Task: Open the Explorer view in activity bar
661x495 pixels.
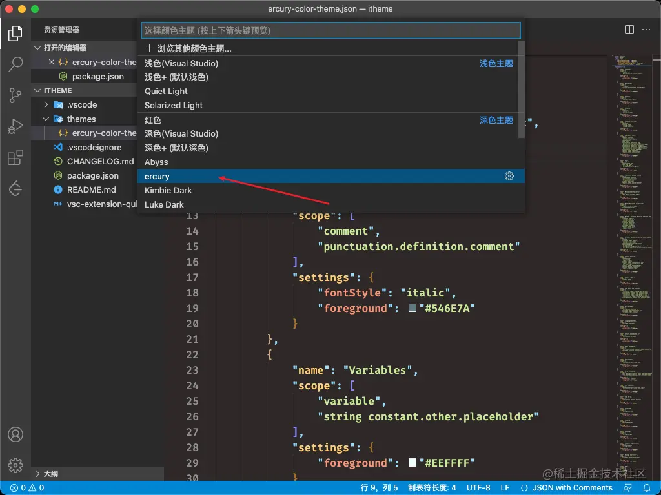Action: pos(15,34)
